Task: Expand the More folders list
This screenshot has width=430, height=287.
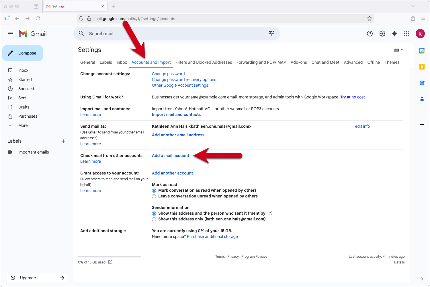Action: coord(23,125)
